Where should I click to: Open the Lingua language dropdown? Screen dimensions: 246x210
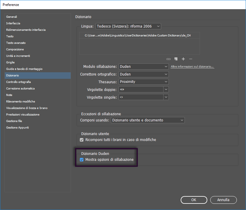click(x=128, y=26)
